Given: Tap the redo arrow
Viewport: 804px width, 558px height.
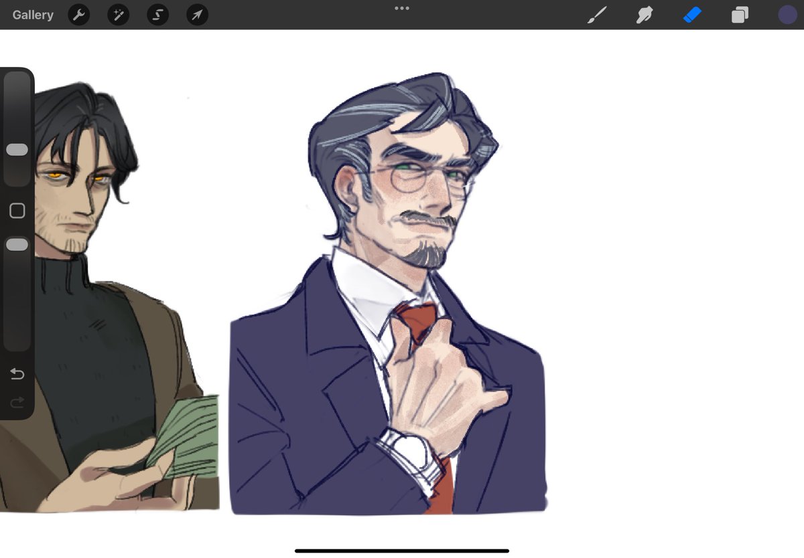Looking at the screenshot, I should (17, 402).
